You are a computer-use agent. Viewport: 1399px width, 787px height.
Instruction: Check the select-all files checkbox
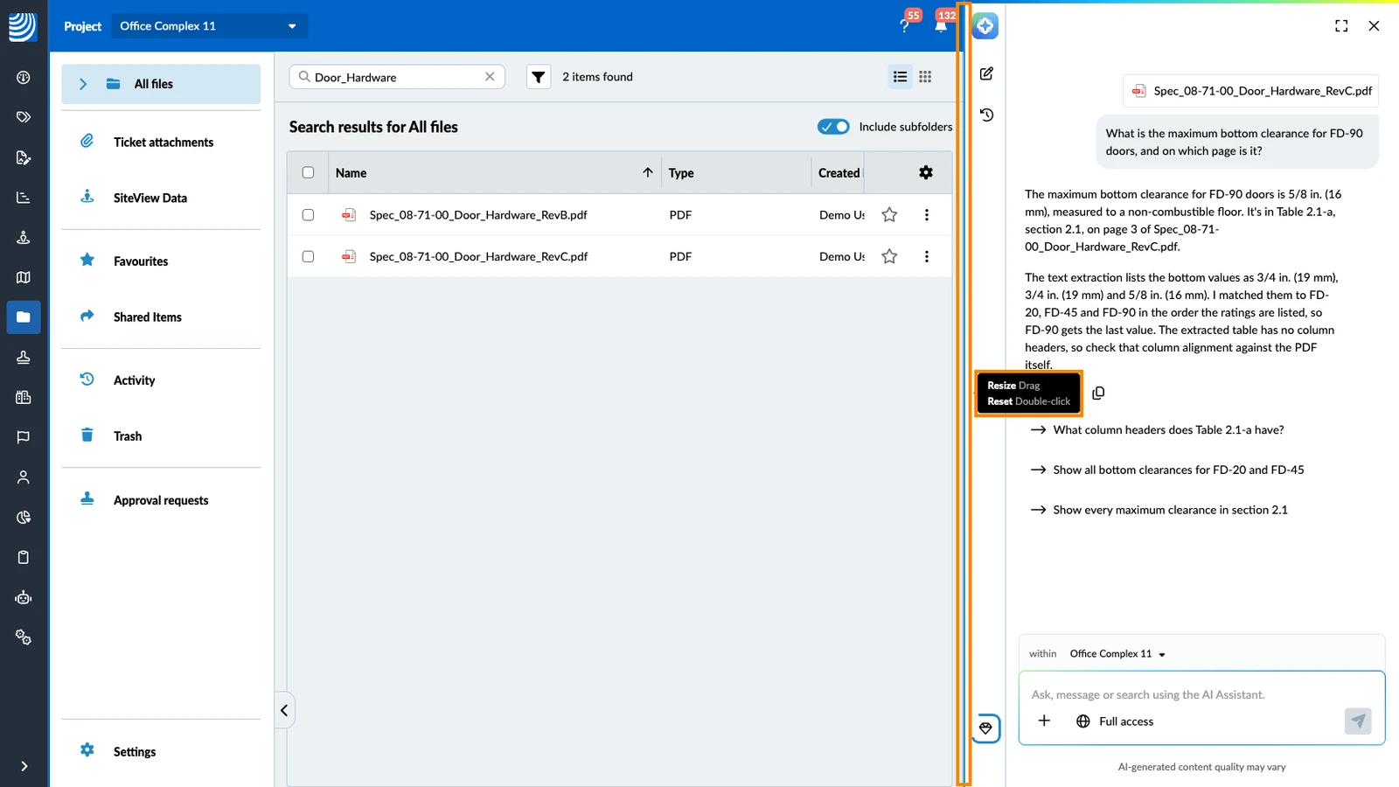(308, 173)
